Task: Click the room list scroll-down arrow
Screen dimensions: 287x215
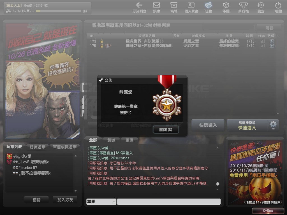Action: [278, 114]
